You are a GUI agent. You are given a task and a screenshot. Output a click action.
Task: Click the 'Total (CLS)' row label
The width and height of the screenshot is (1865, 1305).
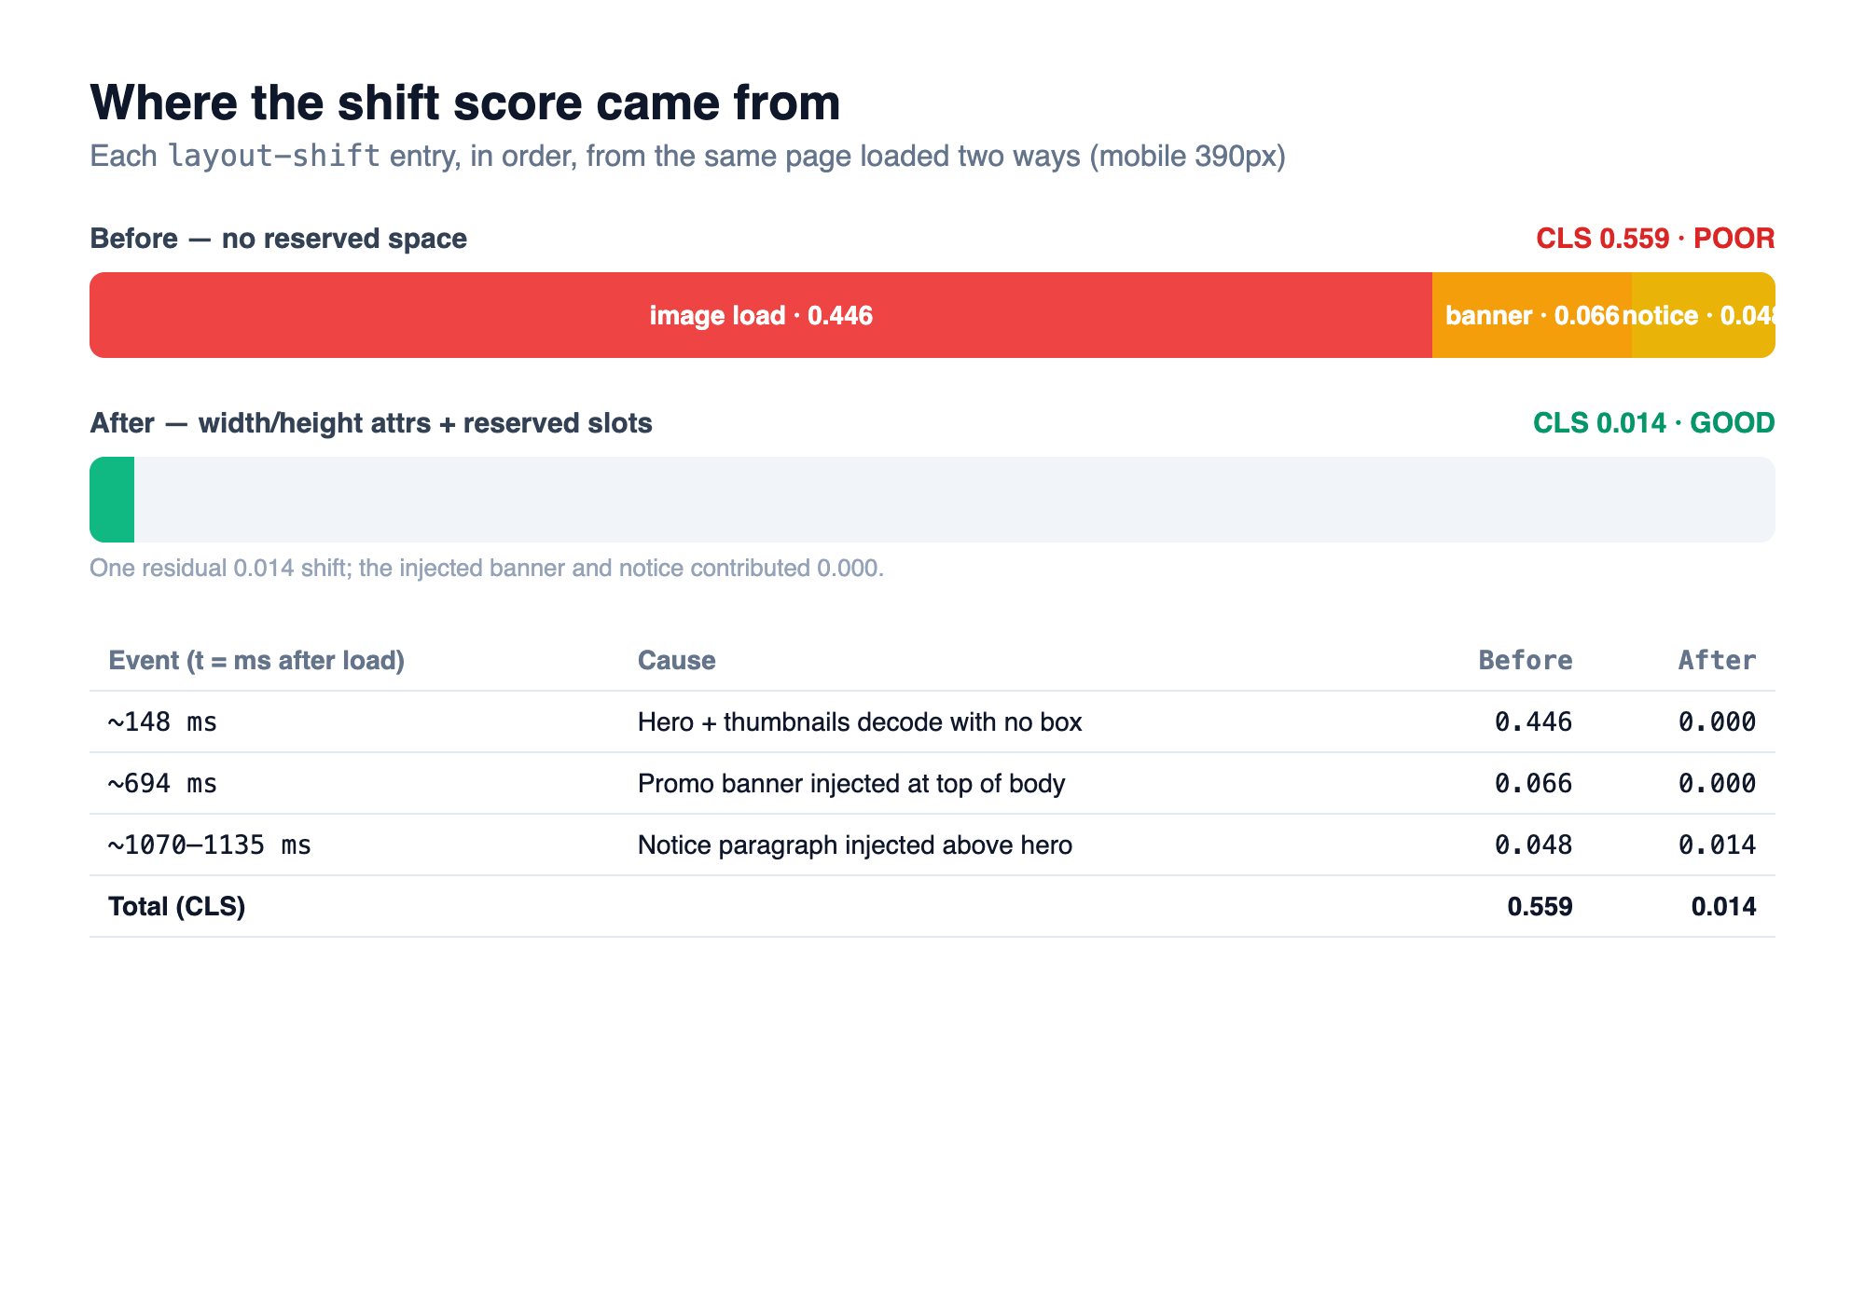click(x=177, y=907)
